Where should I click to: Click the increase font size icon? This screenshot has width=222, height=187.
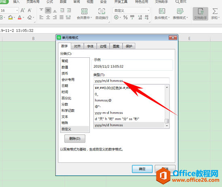pyautogui.click(x=23, y=11)
